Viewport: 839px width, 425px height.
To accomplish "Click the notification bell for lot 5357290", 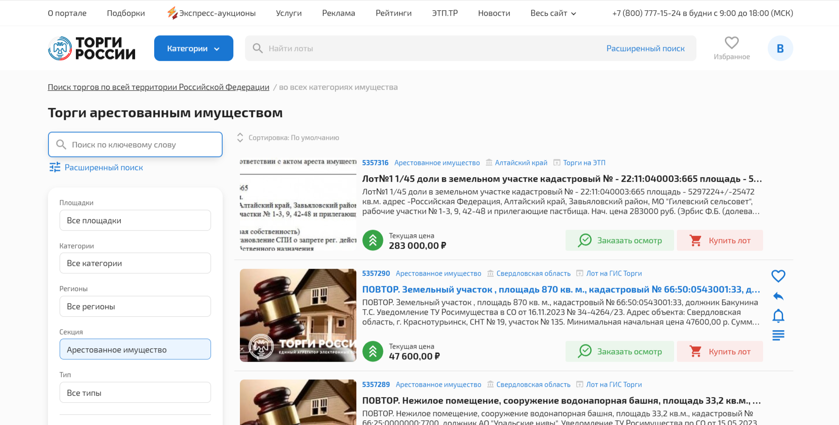I will point(778,316).
